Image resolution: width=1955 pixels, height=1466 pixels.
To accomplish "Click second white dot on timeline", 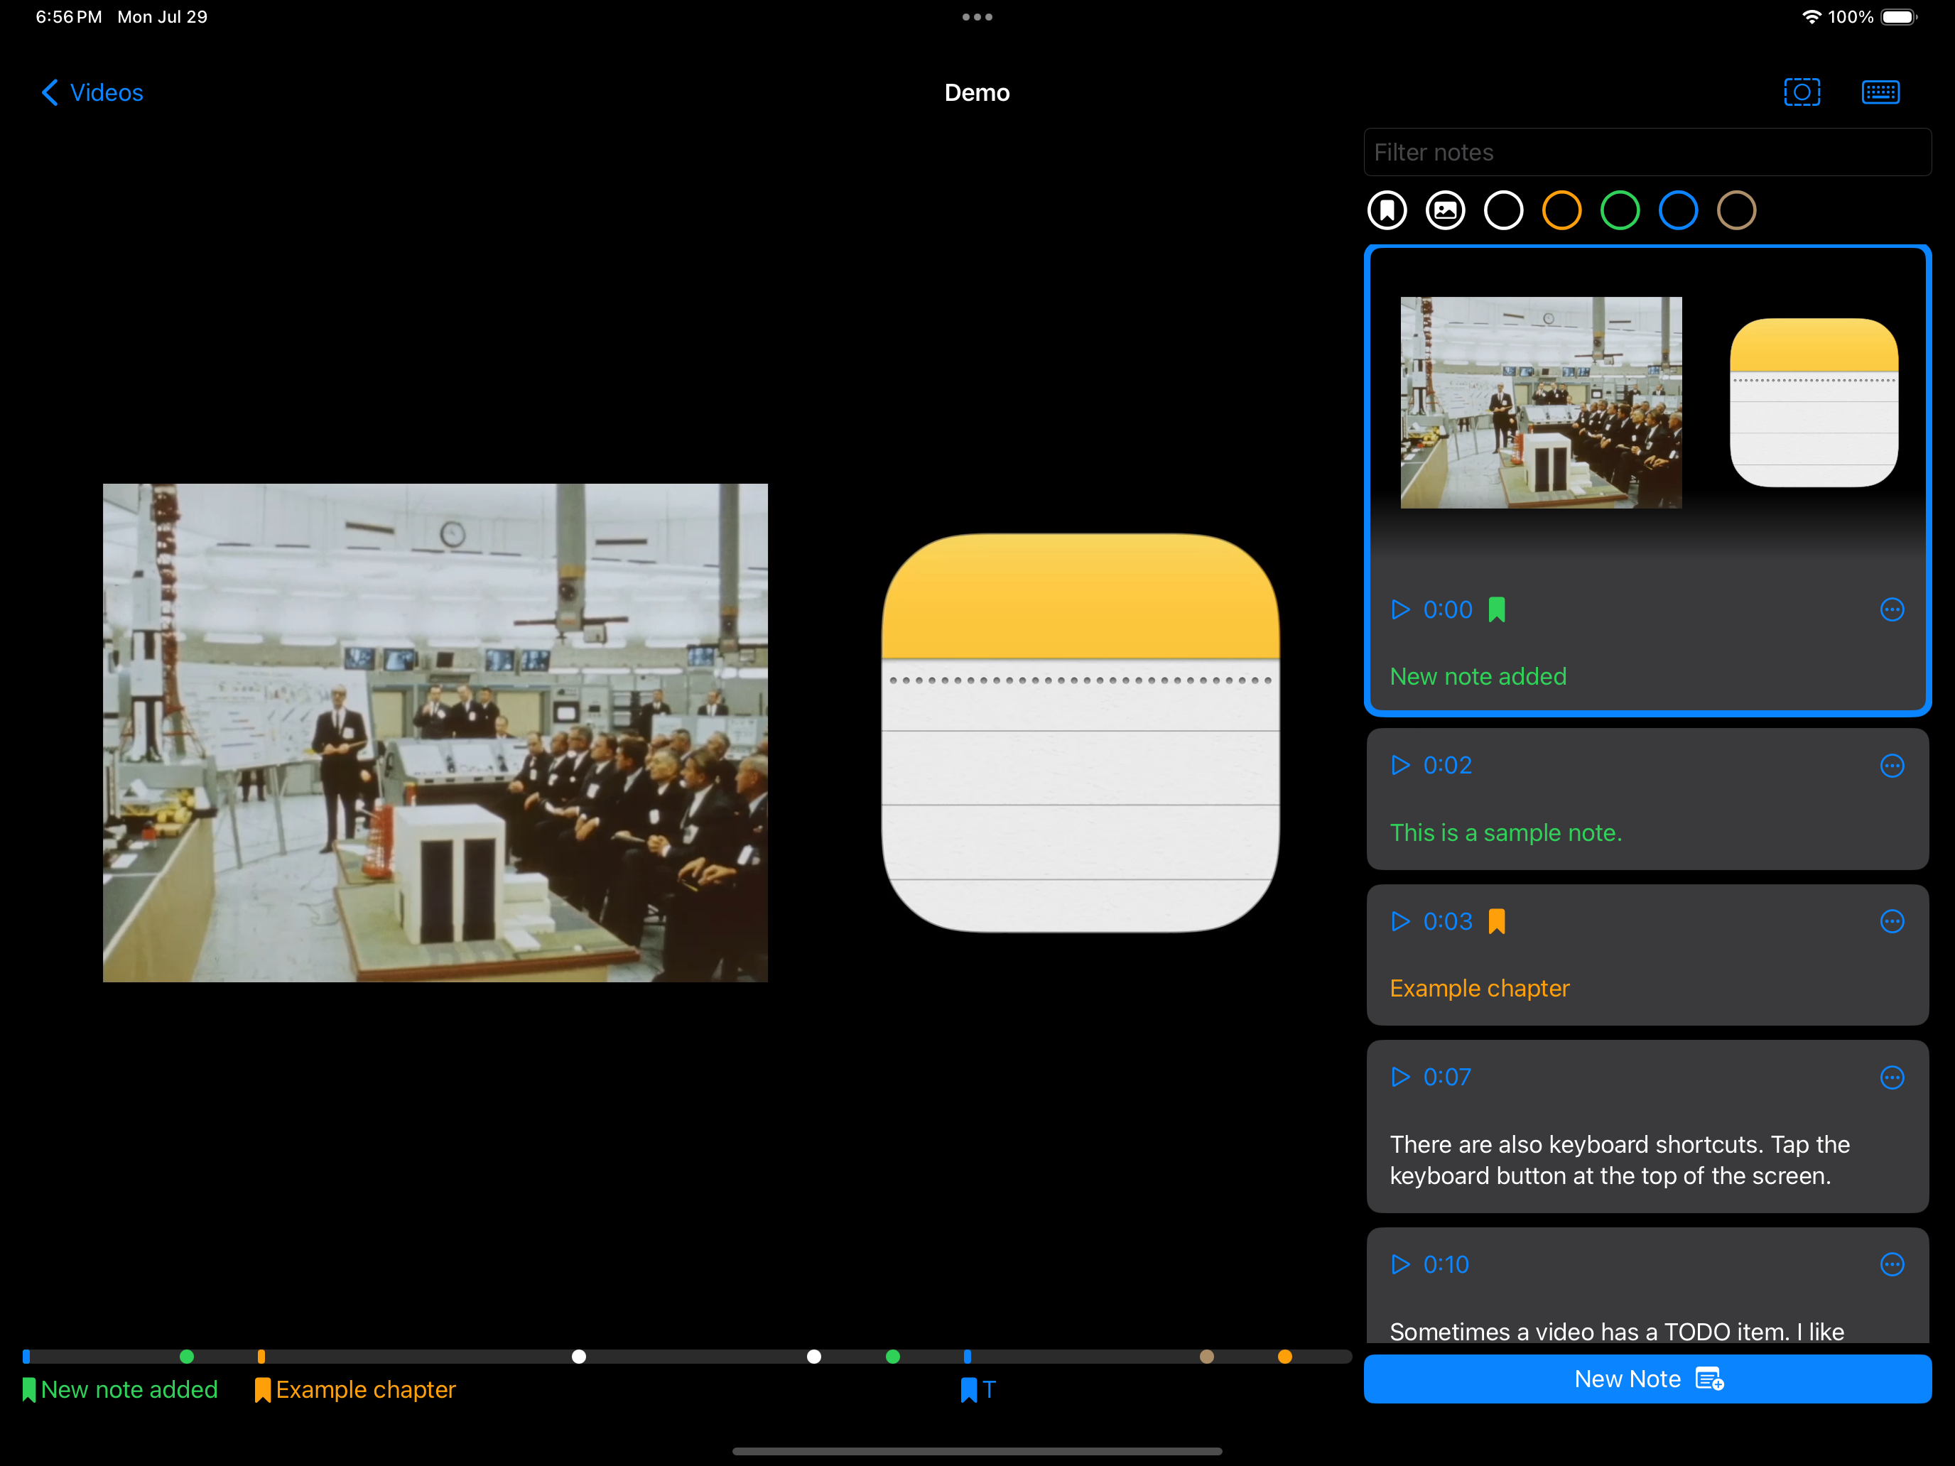I will pyautogui.click(x=814, y=1357).
